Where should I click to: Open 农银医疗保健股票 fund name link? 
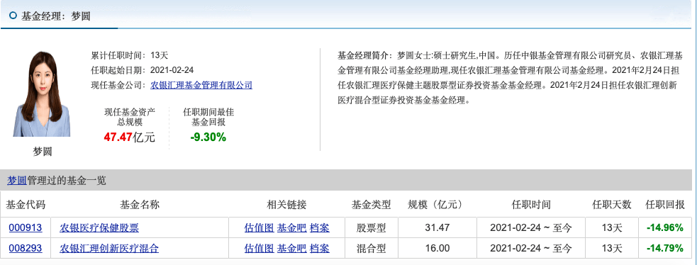99,227
